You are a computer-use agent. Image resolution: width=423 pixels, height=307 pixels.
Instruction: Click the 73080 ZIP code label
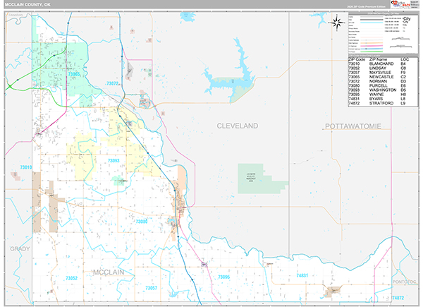[x=142, y=222]
